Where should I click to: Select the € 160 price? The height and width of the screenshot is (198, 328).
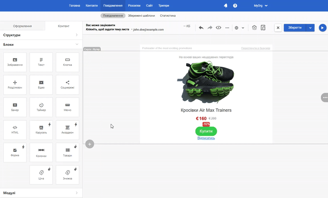[201, 119]
